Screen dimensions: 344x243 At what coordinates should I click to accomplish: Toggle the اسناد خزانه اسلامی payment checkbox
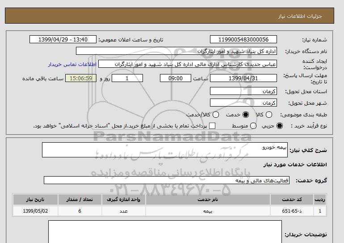212,126
